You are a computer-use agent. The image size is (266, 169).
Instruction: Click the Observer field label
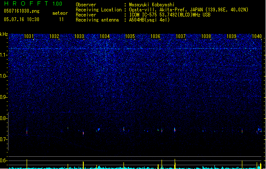click(86, 5)
